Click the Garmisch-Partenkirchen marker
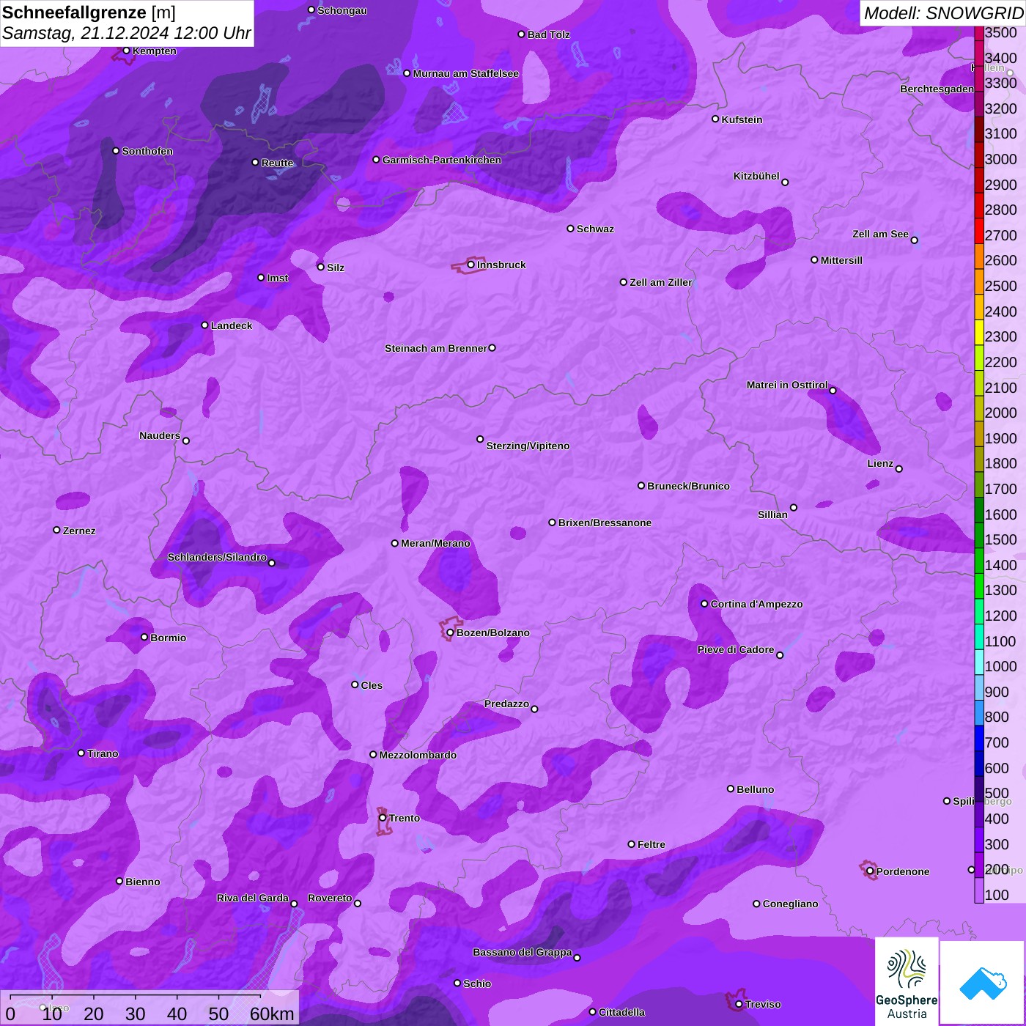1026x1026 pixels. pos(376,160)
